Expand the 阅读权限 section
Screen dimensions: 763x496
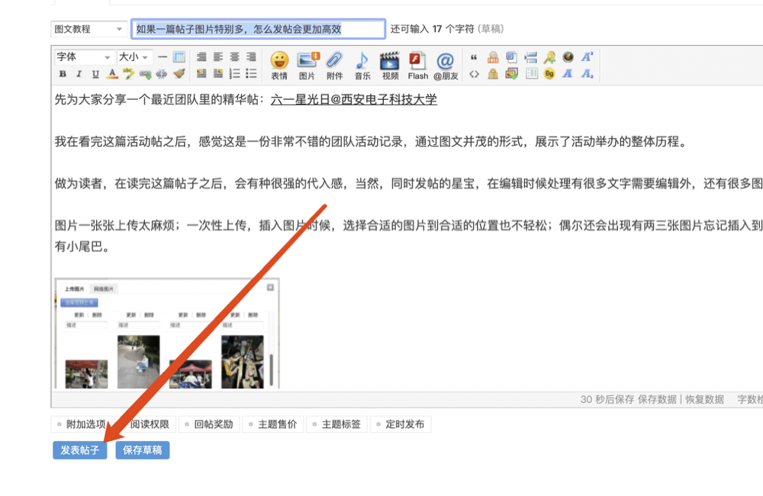pos(146,424)
